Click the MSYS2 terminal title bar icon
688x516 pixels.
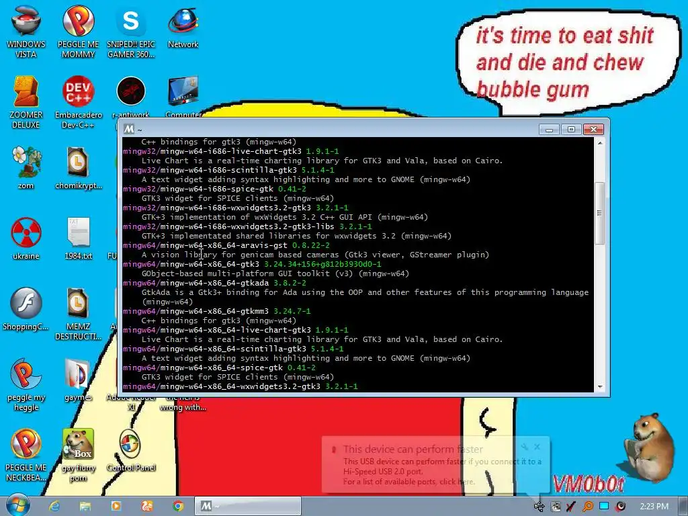point(129,130)
